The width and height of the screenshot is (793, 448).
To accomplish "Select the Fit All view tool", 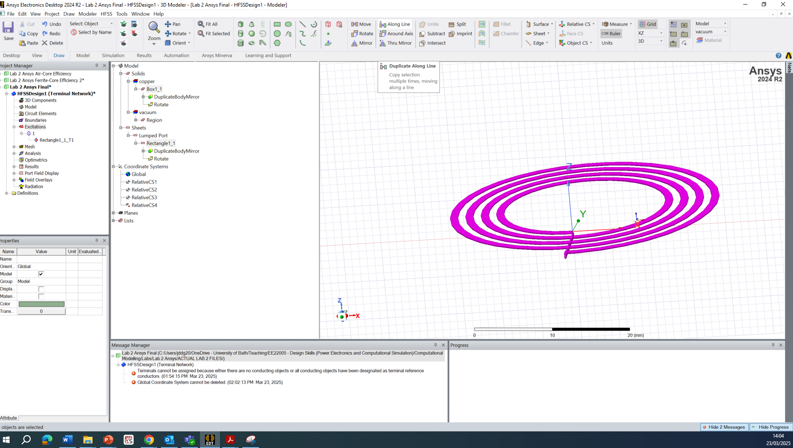I will pos(207,24).
